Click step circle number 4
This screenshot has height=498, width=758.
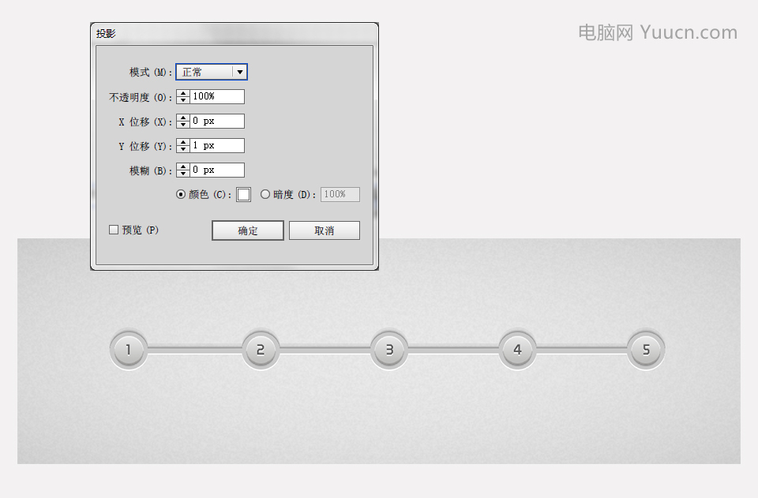point(517,350)
